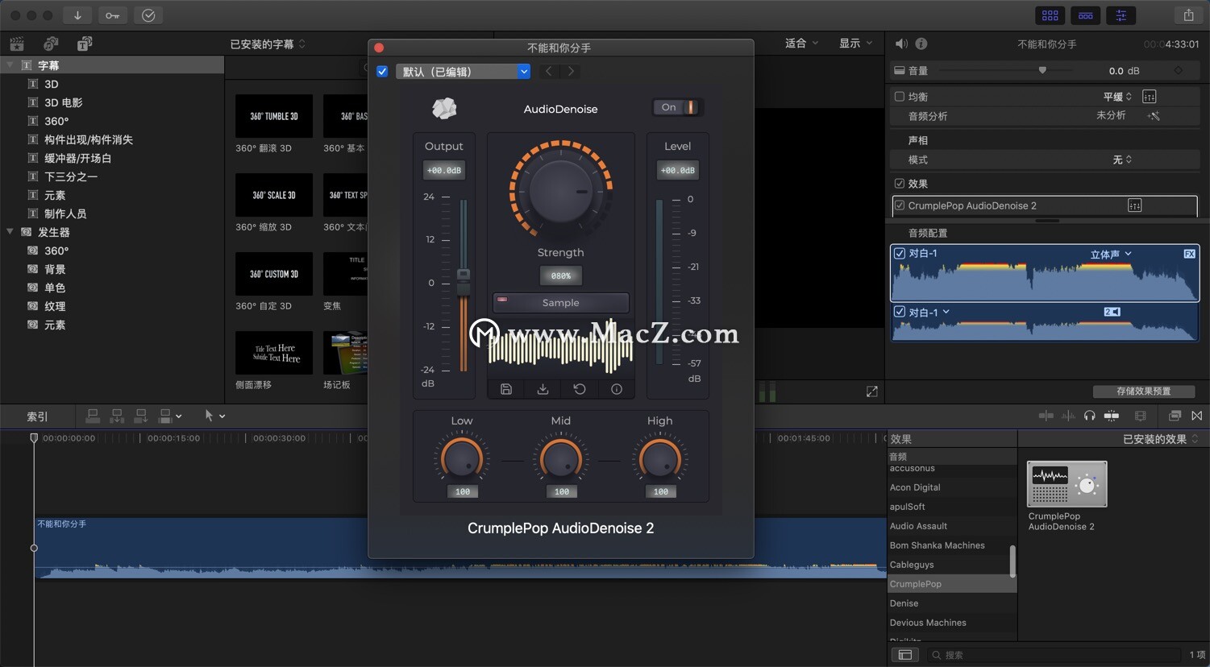Open the 平缓 equalization dropdown
1210x667 pixels.
tap(1117, 97)
